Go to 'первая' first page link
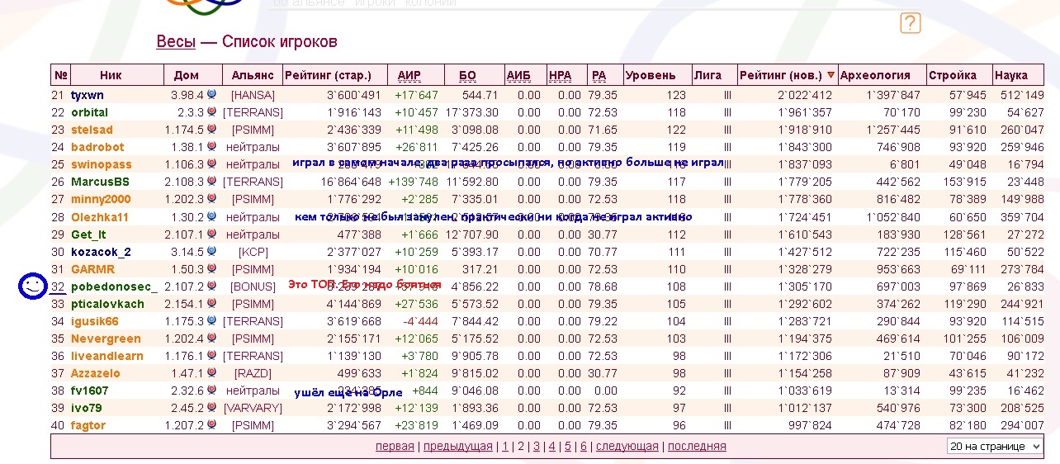Viewport: 1060px width, 464px height. (x=395, y=446)
